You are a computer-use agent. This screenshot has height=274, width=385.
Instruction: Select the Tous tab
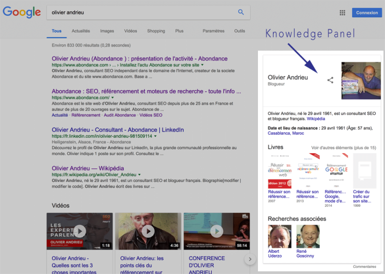(x=56, y=31)
